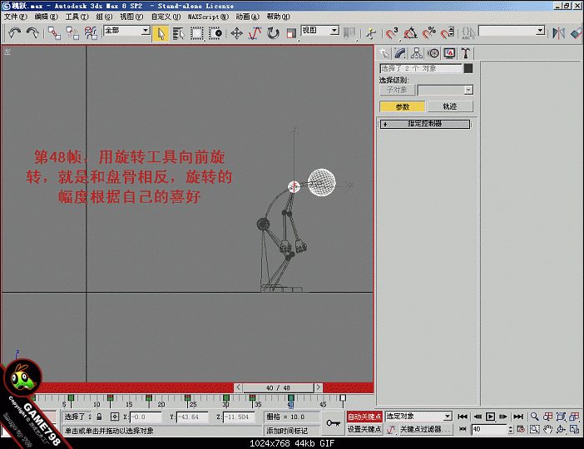Select the Select and Link tool
Image resolution: width=584 pixels, height=449 pixels.
54,33
